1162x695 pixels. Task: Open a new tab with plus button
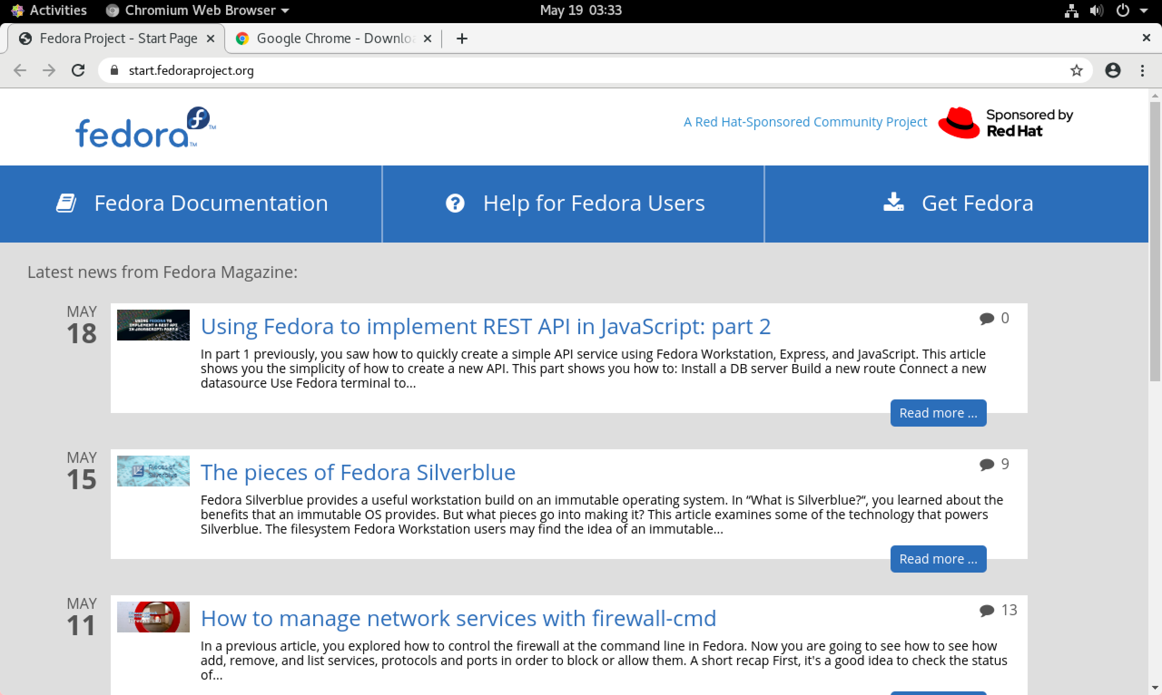pyautogui.click(x=462, y=39)
